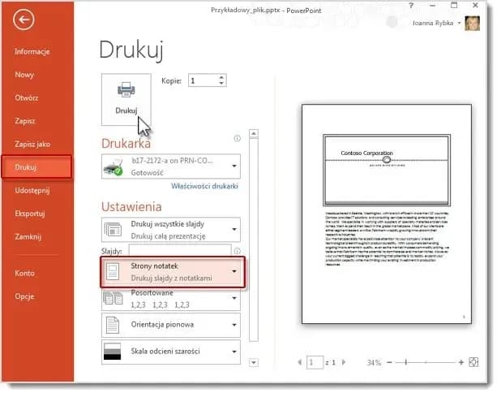Go to the previous preview page arrow

coord(298,362)
